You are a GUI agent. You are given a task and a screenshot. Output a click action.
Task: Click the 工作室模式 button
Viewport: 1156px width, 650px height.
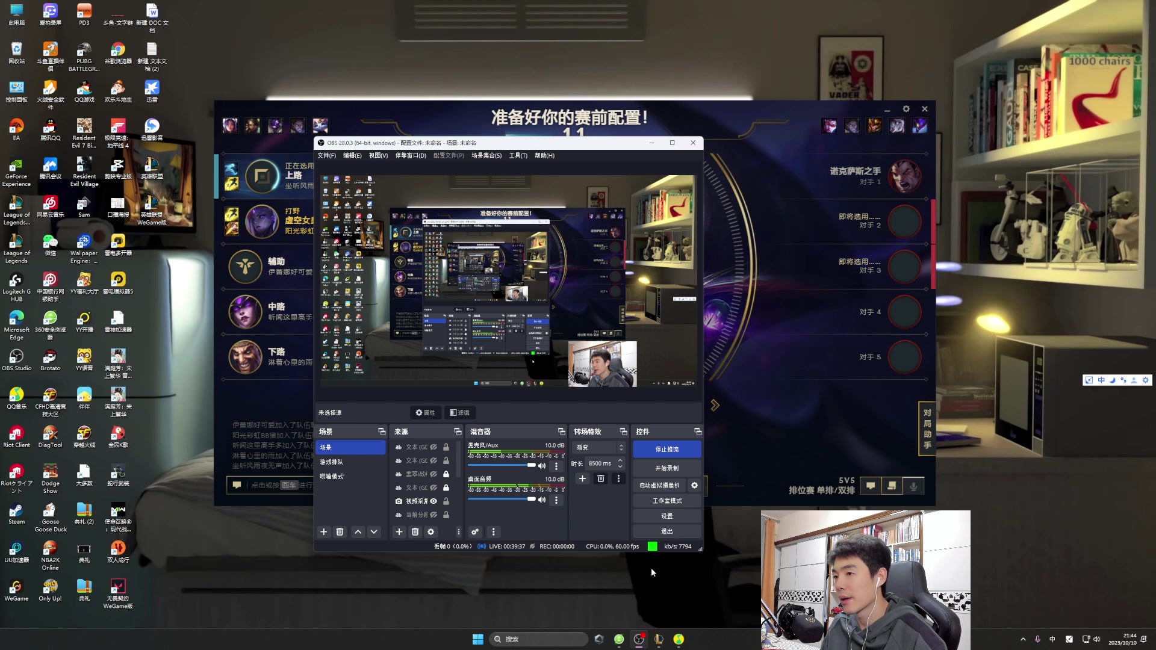click(667, 501)
